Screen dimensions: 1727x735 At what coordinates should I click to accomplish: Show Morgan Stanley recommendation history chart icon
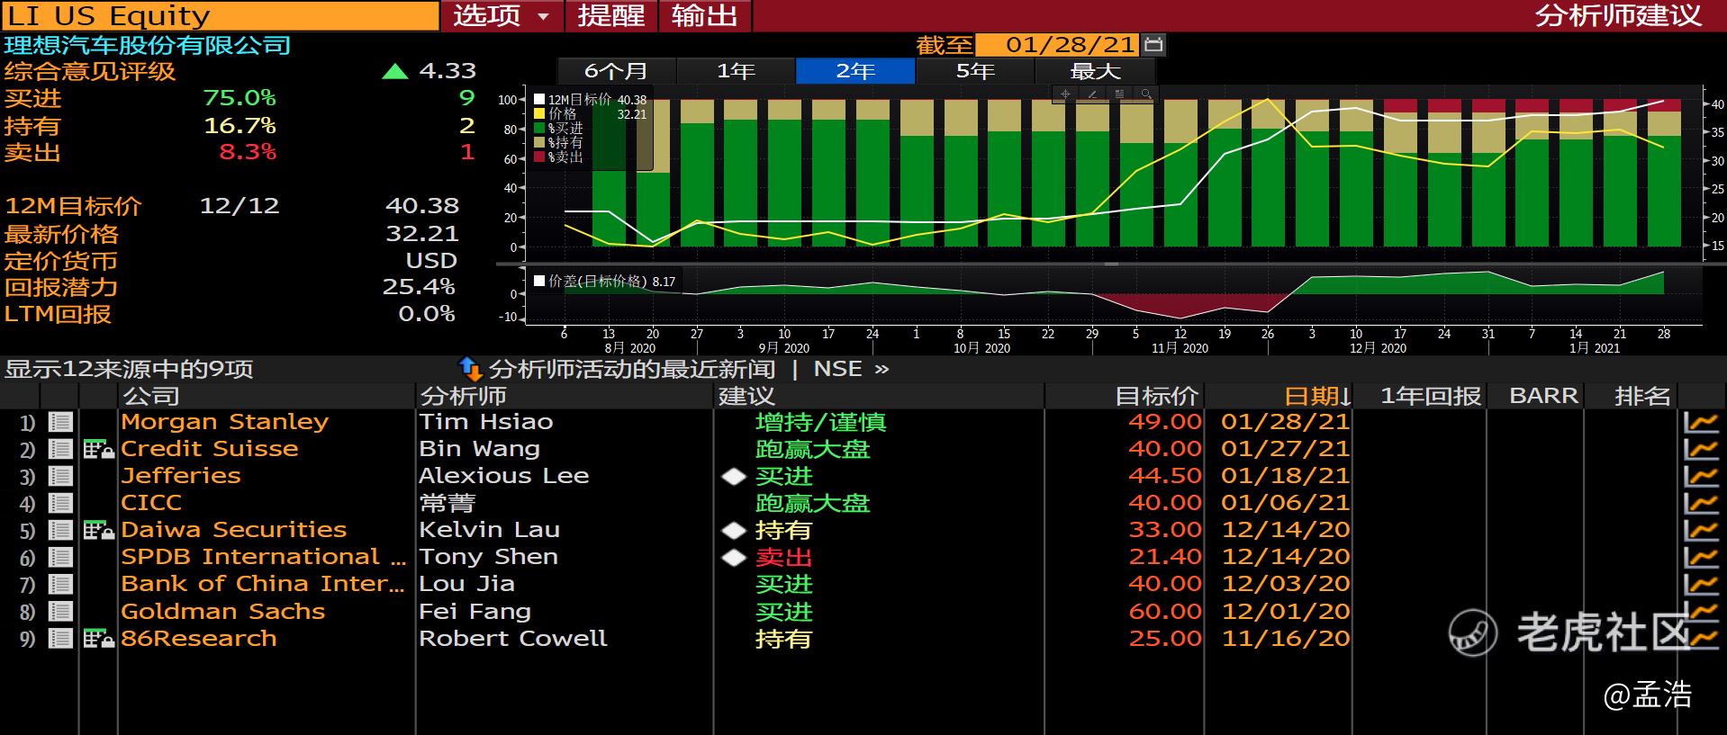coord(1702,422)
